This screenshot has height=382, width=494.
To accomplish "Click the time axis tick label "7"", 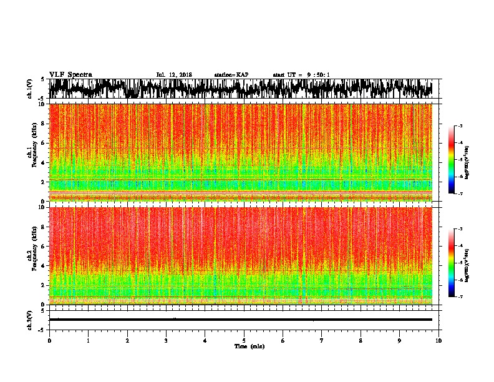I will pyautogui.click(x=322, y=341).
